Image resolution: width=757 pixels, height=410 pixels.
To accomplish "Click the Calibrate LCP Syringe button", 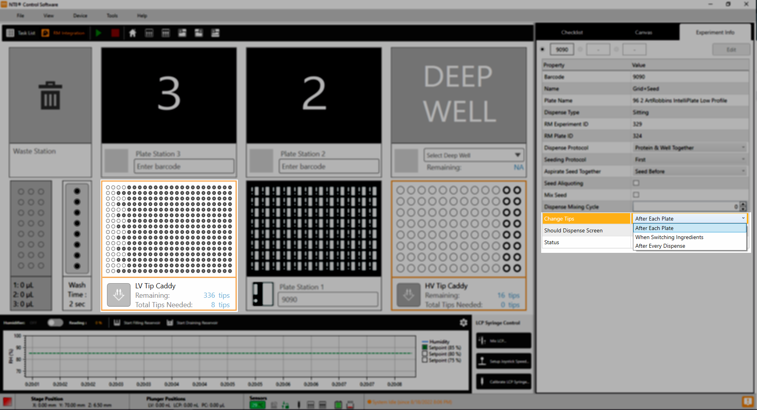I will (x=503, y=382).
